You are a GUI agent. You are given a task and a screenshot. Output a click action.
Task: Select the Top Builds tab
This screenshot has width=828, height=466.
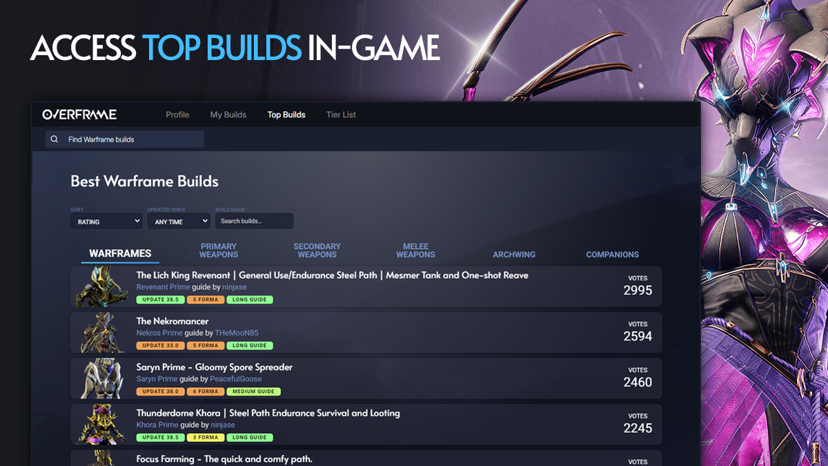click(286, 115)
